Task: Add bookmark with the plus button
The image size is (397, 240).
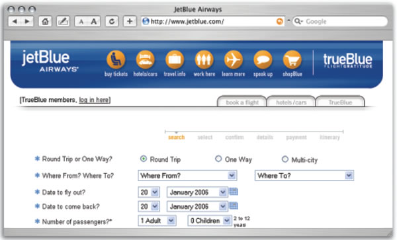Action: pyautogui.click(x=130, y=22)
